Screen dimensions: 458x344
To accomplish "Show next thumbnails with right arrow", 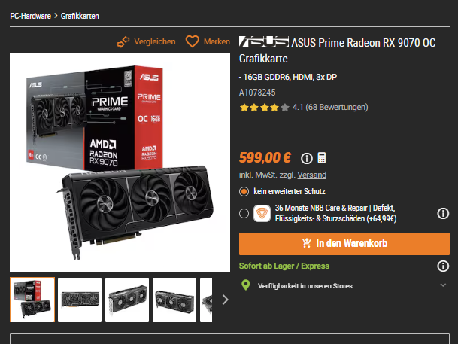I will (x=225, y=300).
